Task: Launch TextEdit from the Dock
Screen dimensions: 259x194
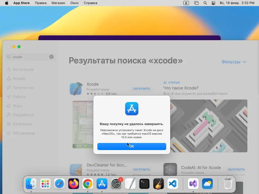Action: (x=130, y=184)
